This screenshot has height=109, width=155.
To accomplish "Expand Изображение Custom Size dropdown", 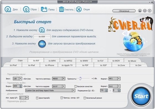I will (50, 90).
